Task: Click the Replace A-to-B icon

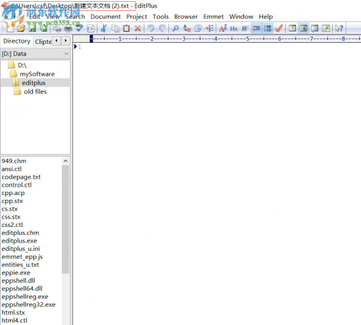Action: click(187, 28)
